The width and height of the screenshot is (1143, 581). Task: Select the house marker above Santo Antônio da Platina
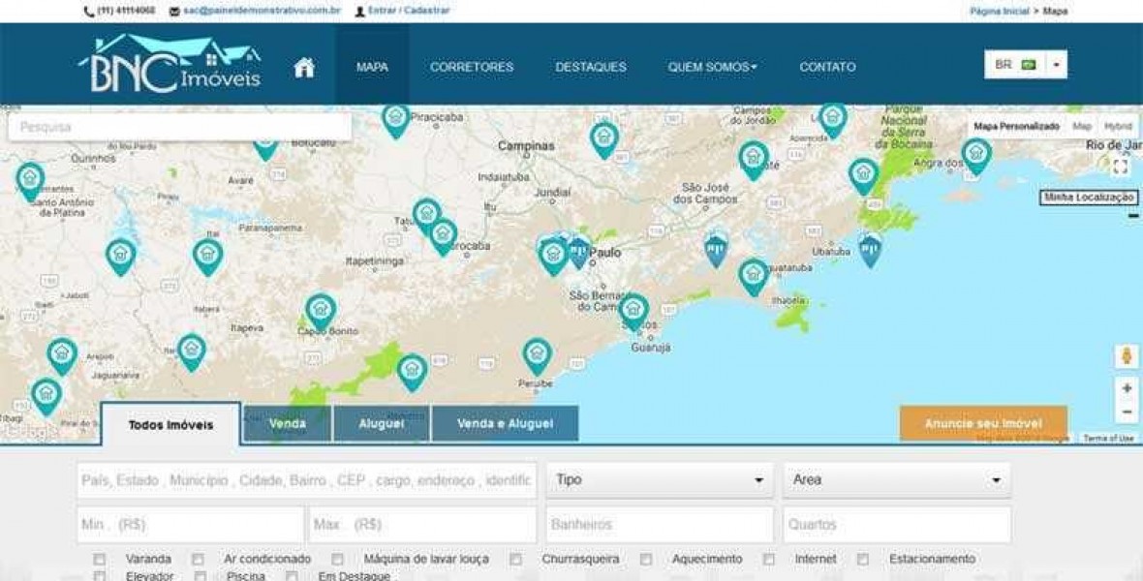[x=30, y=180]
